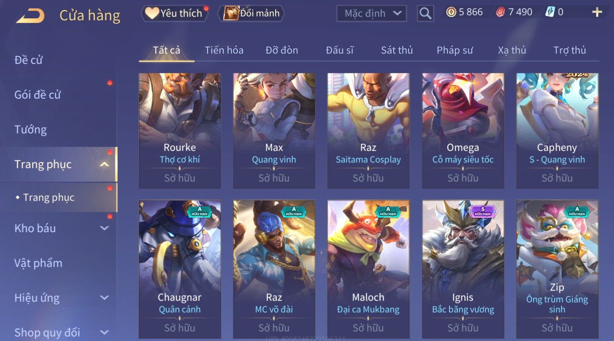Open Tướng in the sidebar
614x341 pixels.
pyautogui.click(x=31, y=130)
